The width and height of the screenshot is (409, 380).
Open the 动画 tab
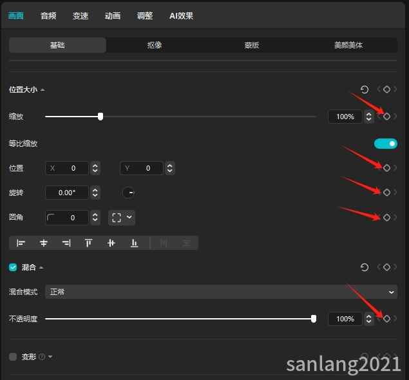113,16
